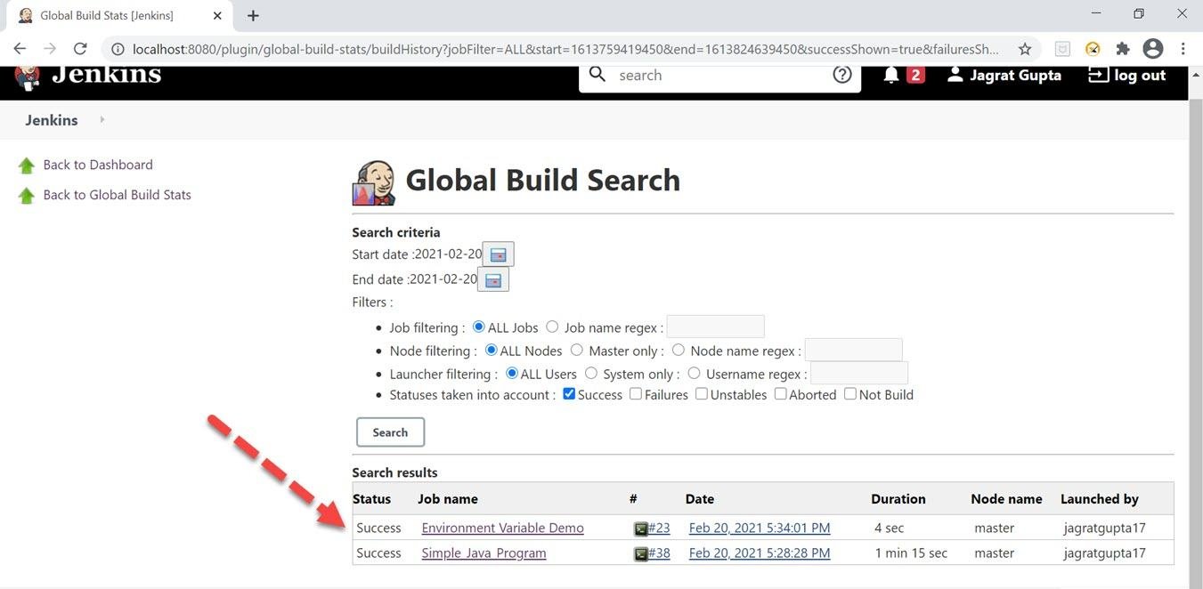This screenshot has height=589, width=1203.
Task: Select System only radio button
Action: click(x=591, y=373)
